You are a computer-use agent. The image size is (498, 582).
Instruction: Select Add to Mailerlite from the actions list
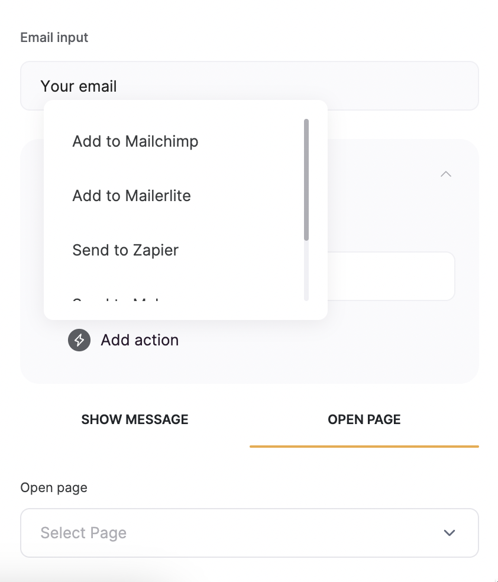[x=131, y=195]
